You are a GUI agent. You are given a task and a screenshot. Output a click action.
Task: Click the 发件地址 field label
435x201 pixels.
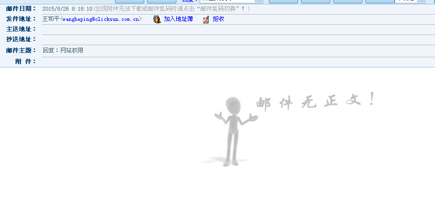tap(21, 19)
